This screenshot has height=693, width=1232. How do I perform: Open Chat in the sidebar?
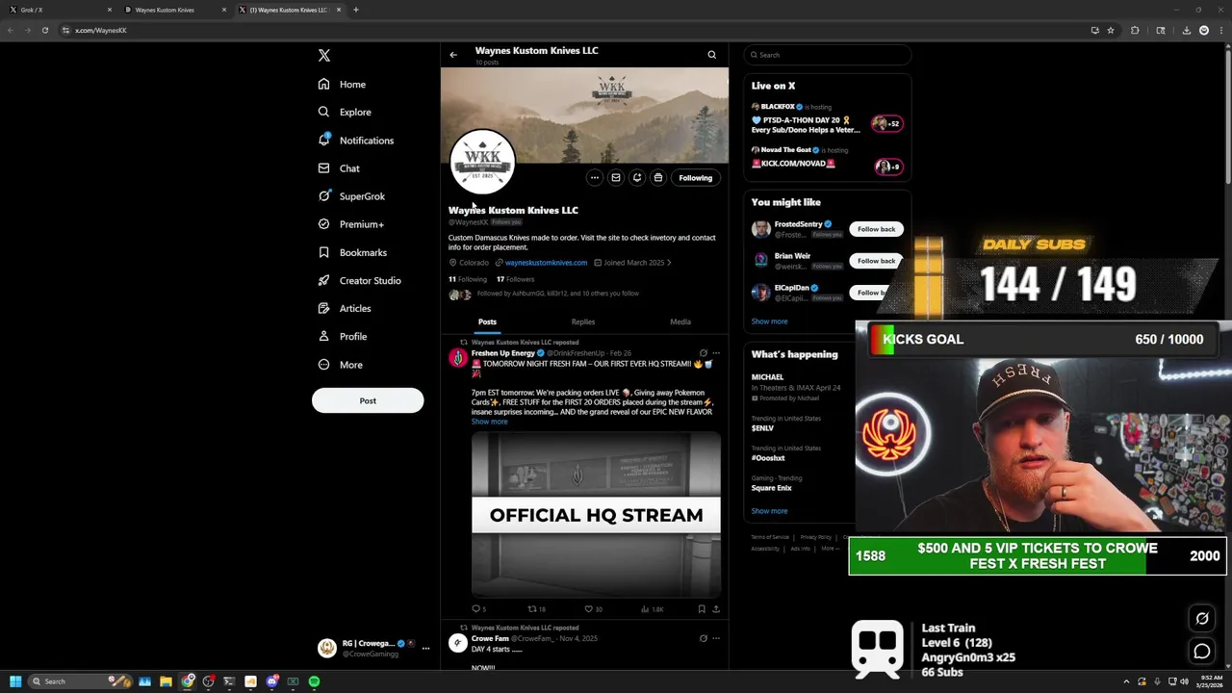coord(339,168)
